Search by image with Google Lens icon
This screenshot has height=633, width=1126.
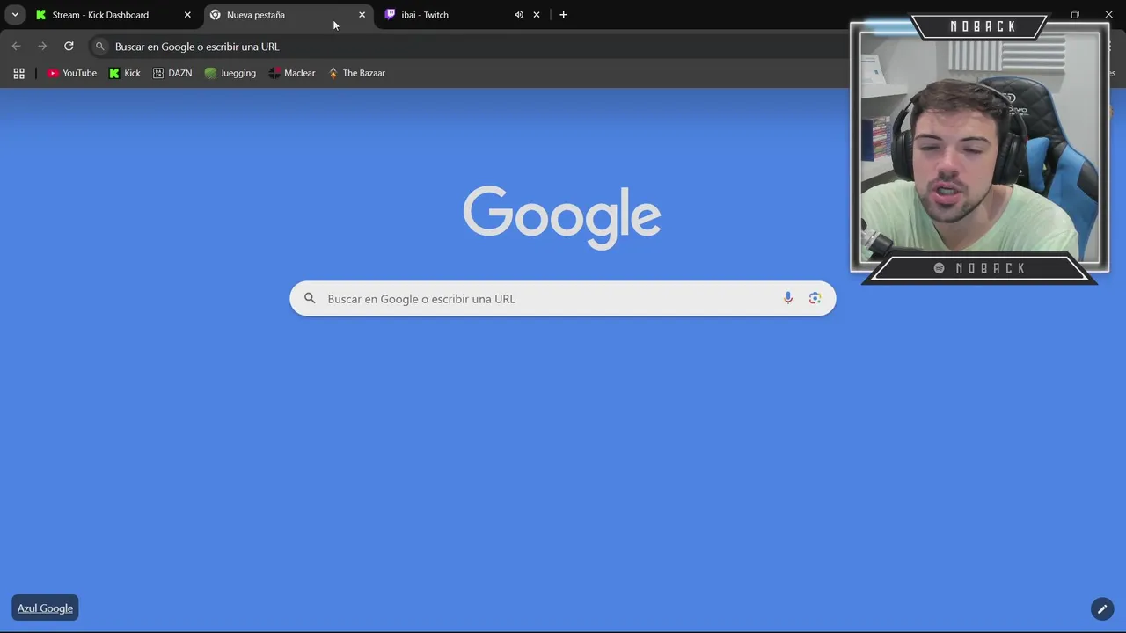[x=815, y=299]
